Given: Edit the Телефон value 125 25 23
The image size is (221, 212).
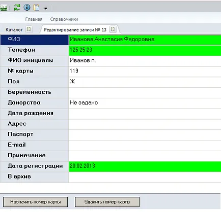Looking at the screenshot, I should pos(145,50).
